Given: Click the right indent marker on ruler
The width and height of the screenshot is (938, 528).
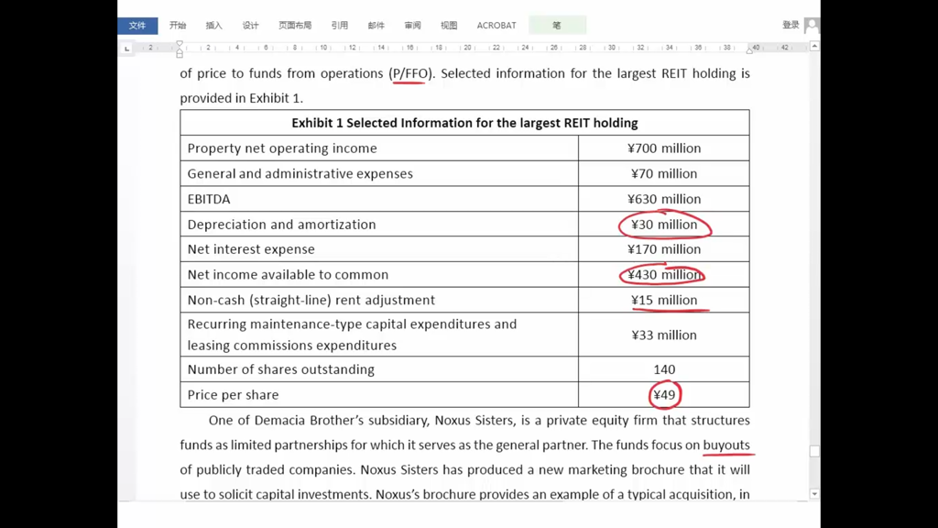Looking at the screenshot, I should (749, 51).
